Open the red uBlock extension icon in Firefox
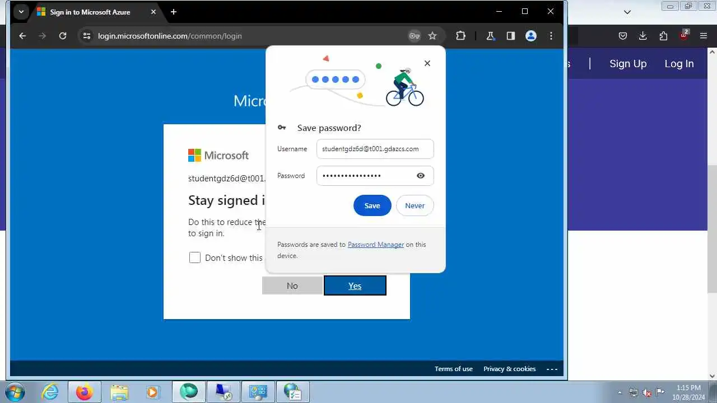 (x=684, y=35)
